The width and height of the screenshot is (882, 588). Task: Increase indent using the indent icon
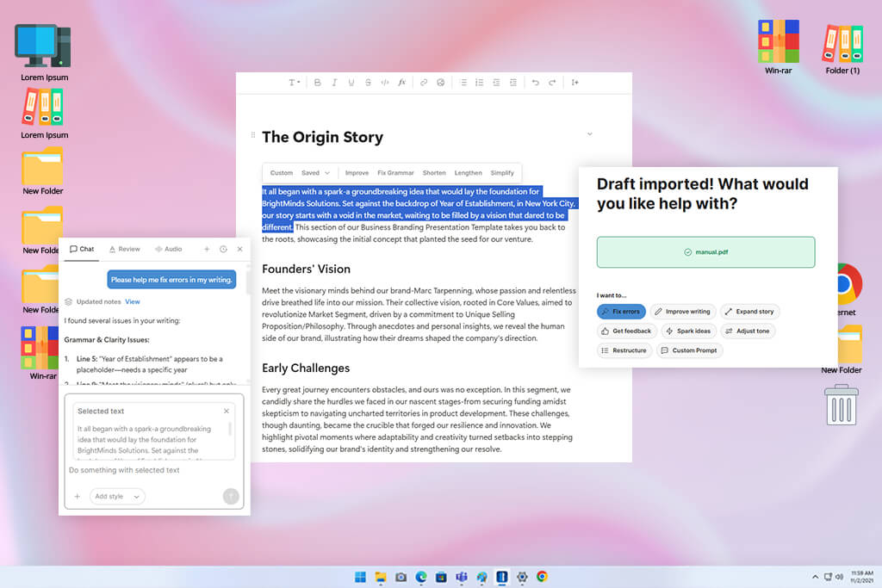tap(513, 83)
